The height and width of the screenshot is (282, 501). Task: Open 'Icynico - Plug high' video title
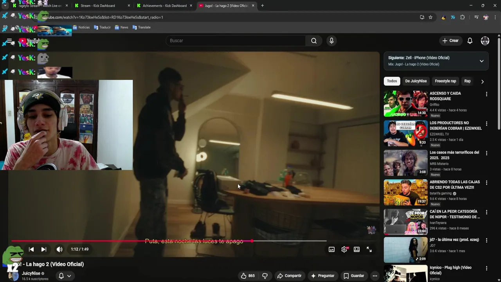click(451, 270)
